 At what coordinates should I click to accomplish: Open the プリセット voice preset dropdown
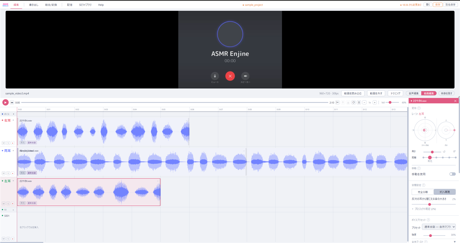[439, 227]
